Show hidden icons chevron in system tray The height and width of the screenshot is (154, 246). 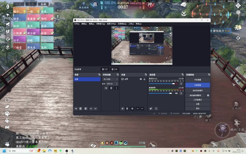click(168, 151)
